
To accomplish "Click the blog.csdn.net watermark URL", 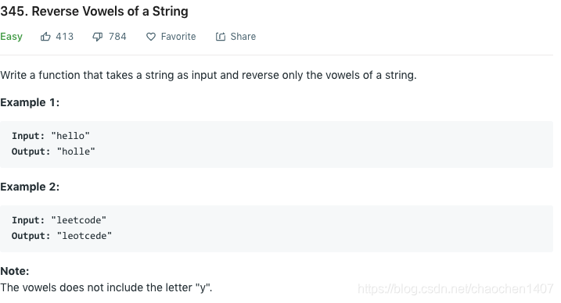I will [455, 288].
